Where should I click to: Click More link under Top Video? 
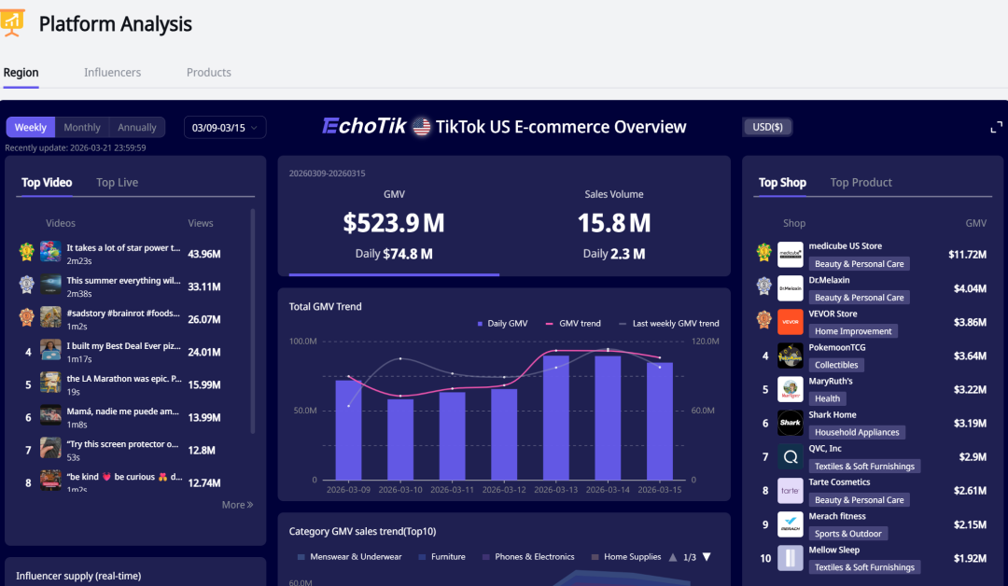[237, 505]
